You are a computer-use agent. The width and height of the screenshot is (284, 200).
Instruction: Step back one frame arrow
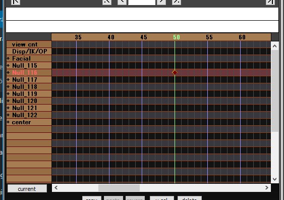tap(122, 2)
